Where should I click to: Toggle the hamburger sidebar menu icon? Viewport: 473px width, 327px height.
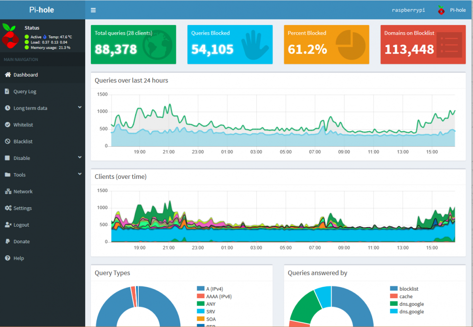pos(93,10)
